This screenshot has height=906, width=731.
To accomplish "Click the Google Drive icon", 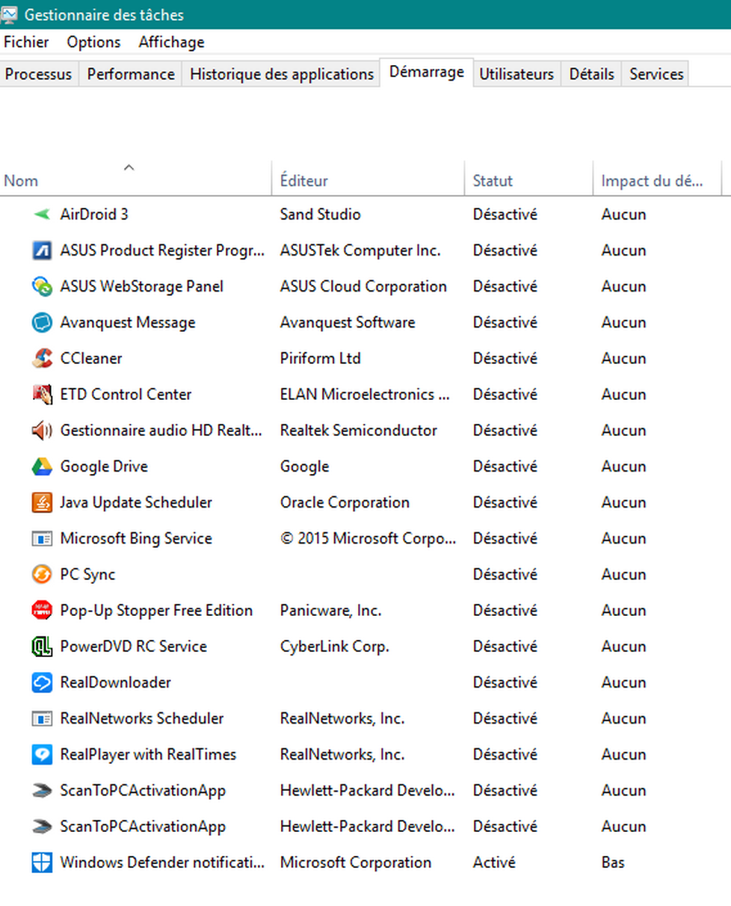I will tap(42, 466).
